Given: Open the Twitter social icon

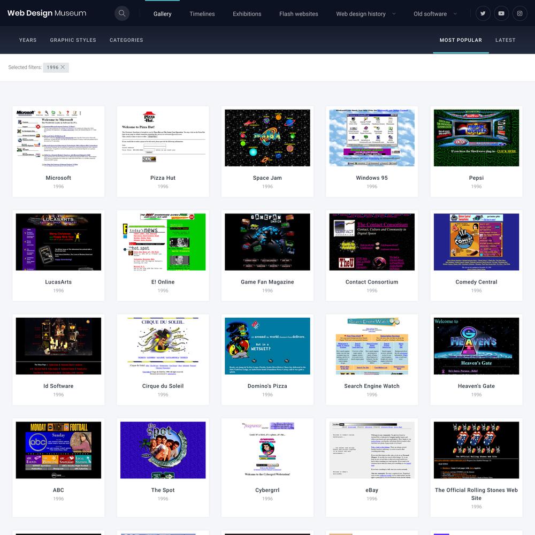Looking at the screenshot, I should [x=483, y=13].
